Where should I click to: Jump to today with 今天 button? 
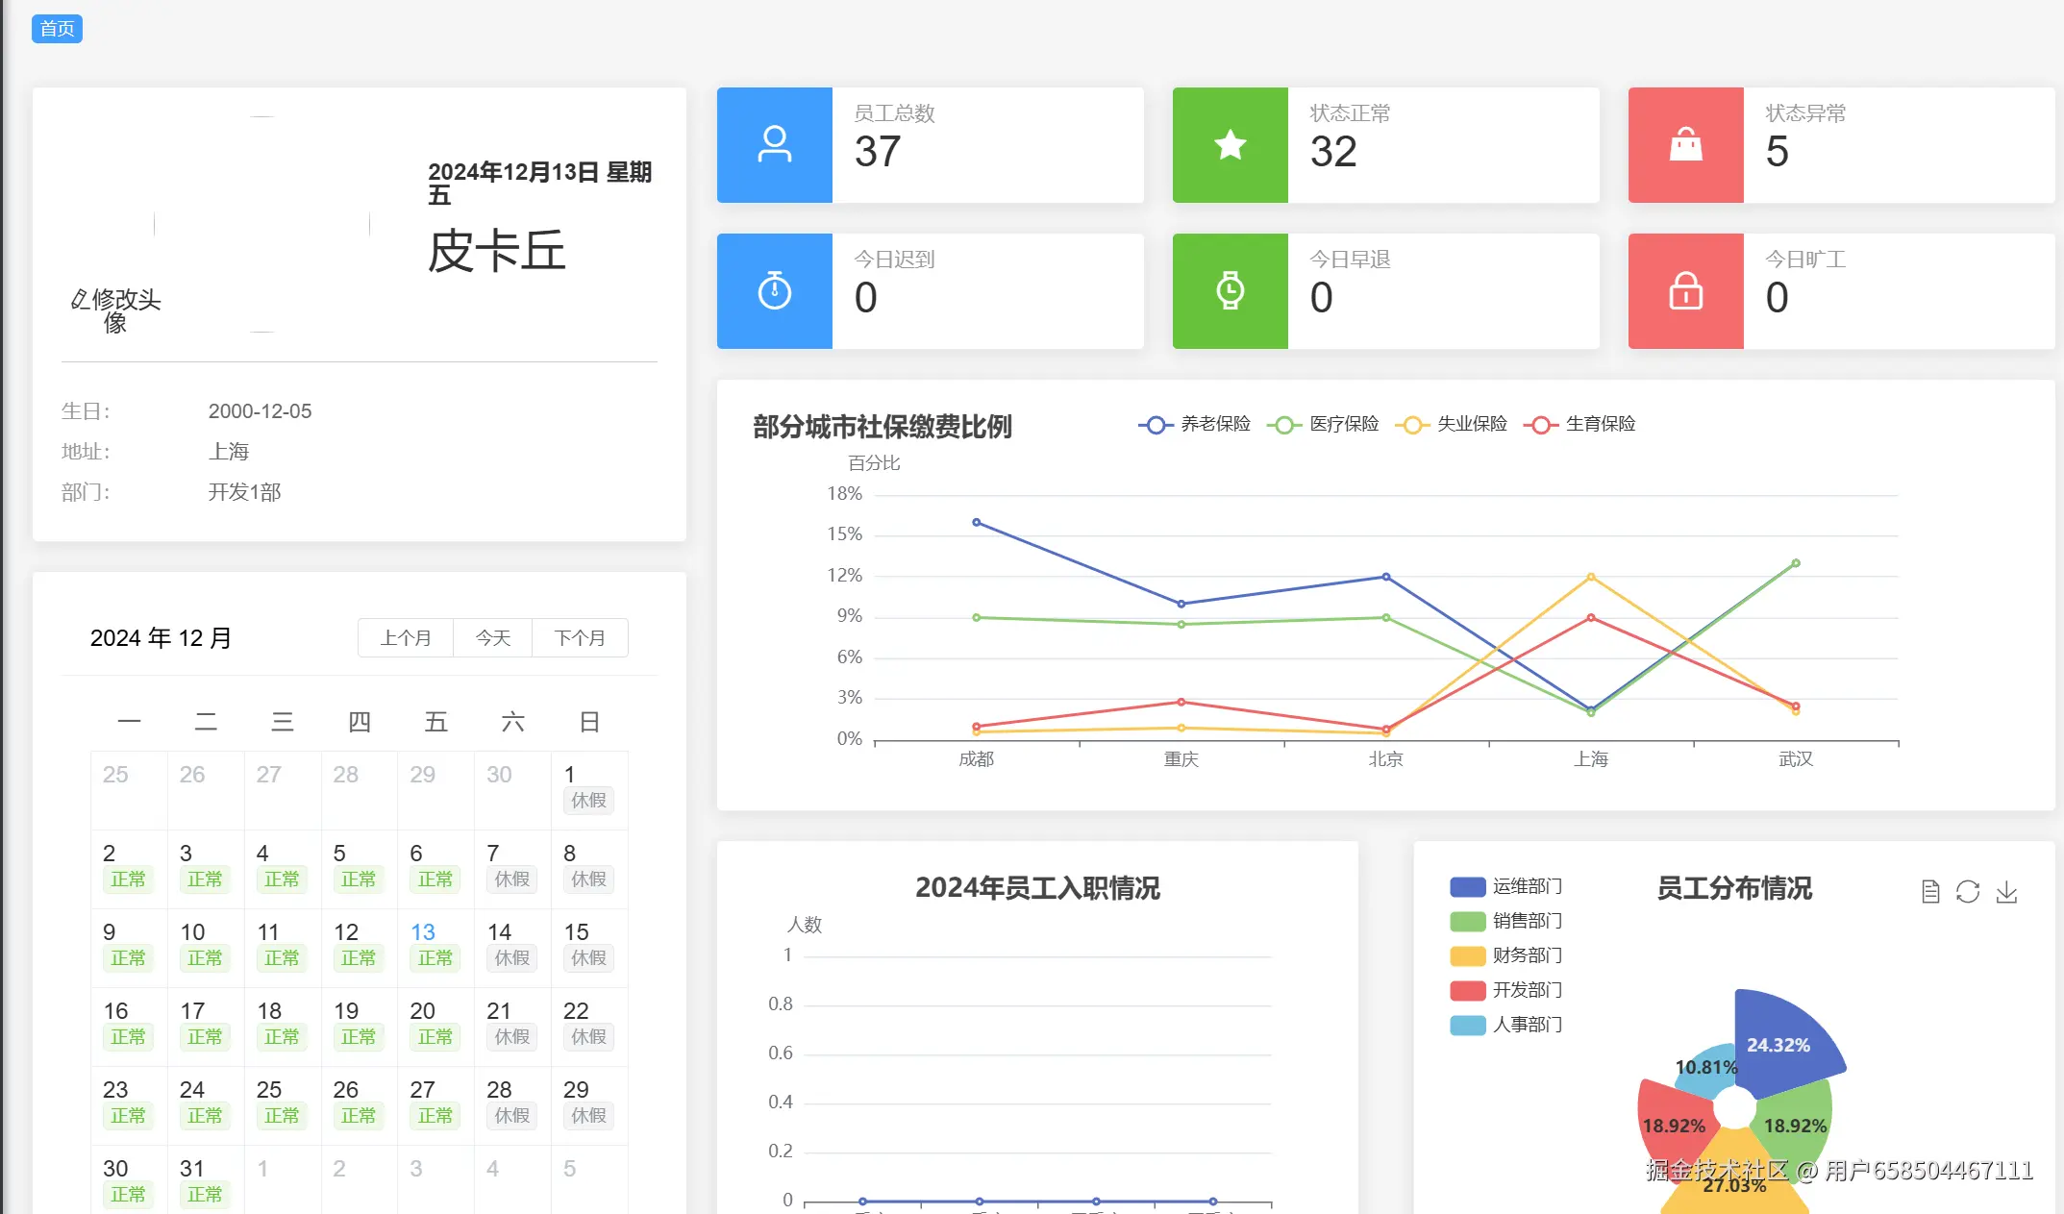(x=492, y=638)
